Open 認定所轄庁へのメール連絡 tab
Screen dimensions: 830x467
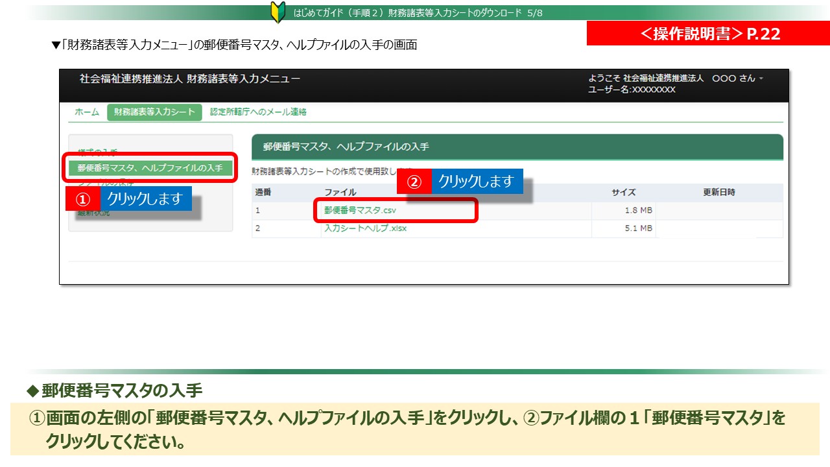point(258,112)
